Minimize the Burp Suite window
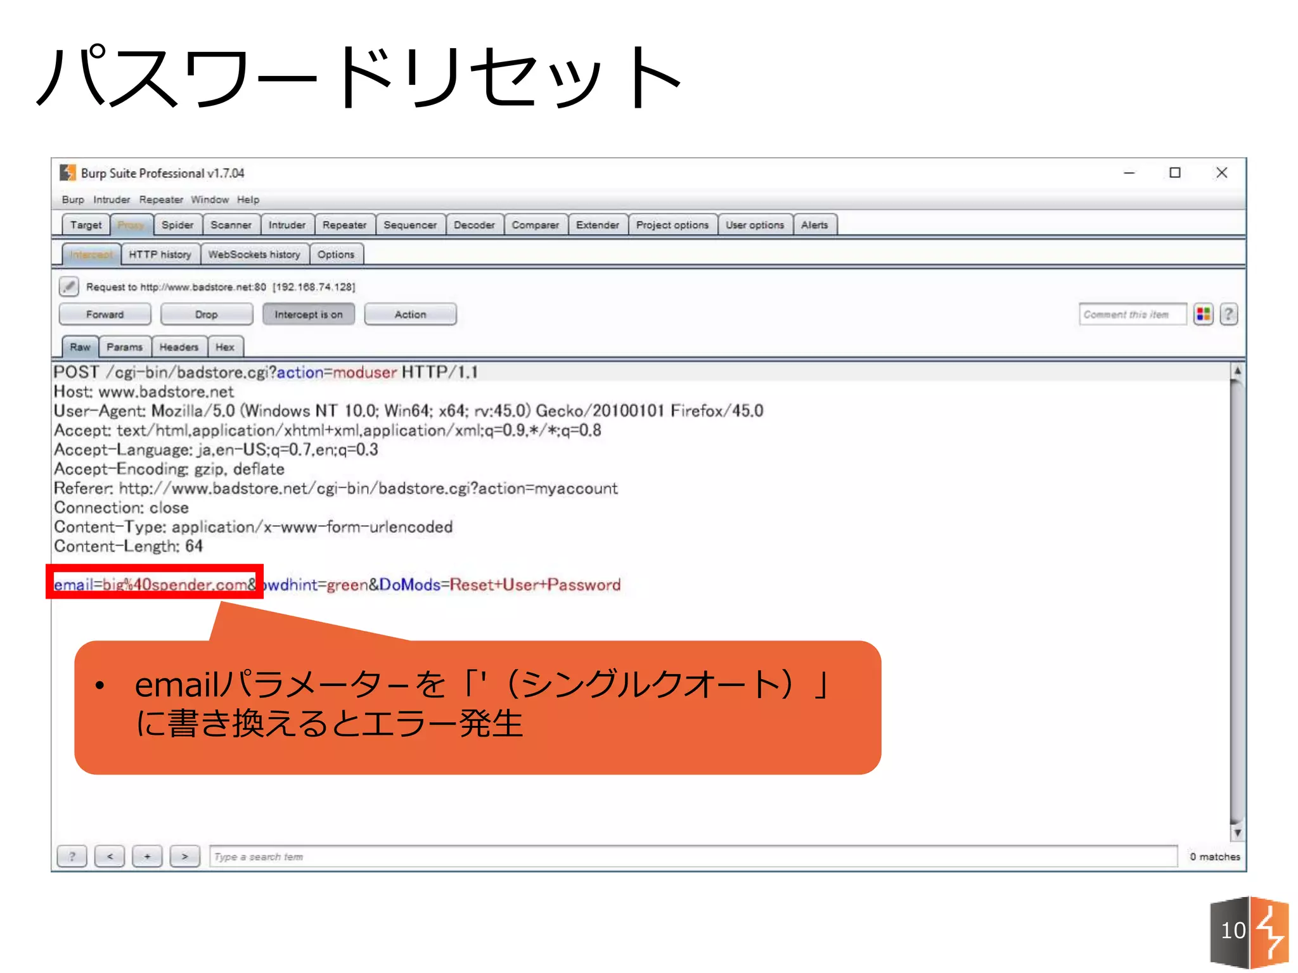The width and height of the screenshot is (1298, 973). tap(1129, 173)
